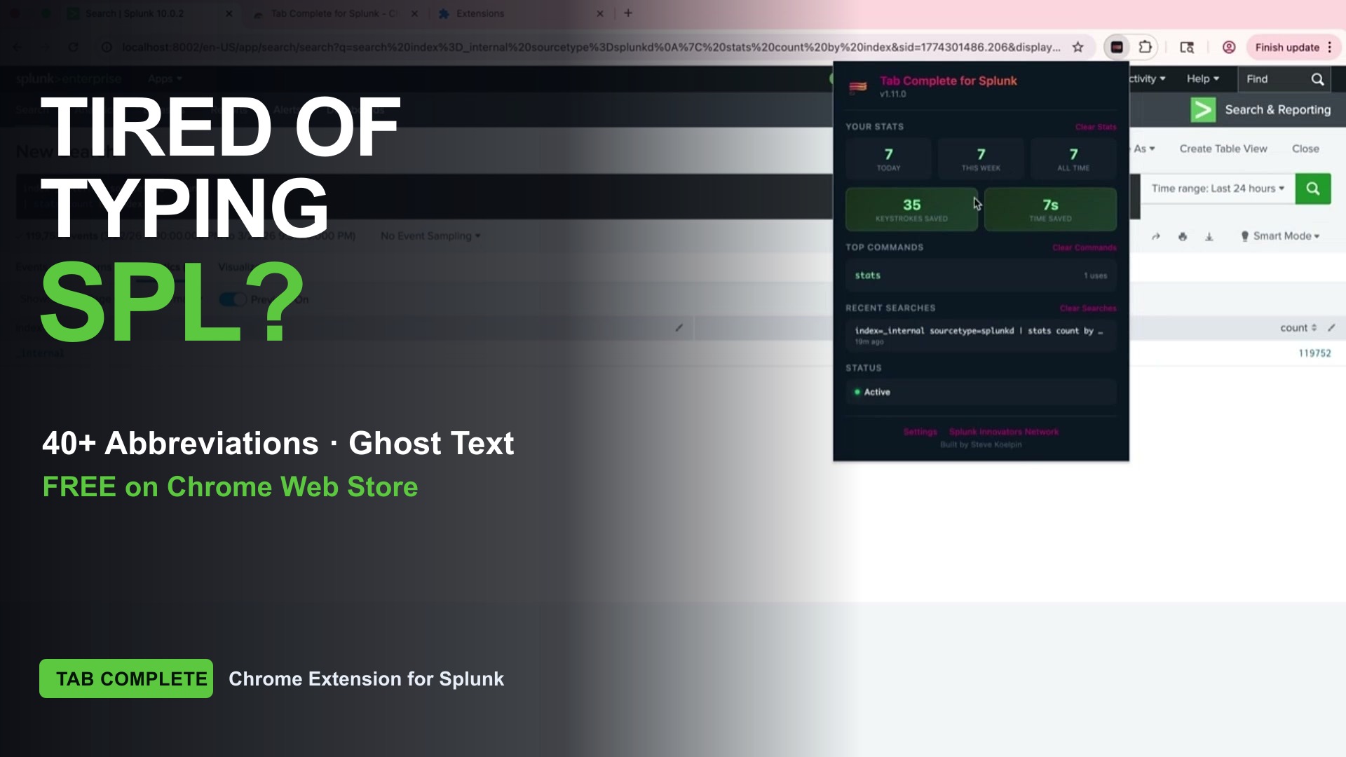Image resolution: width=1346 pixels, height=757 pixels.
Task: Click the export download icon
Action: coord(1209,237)
